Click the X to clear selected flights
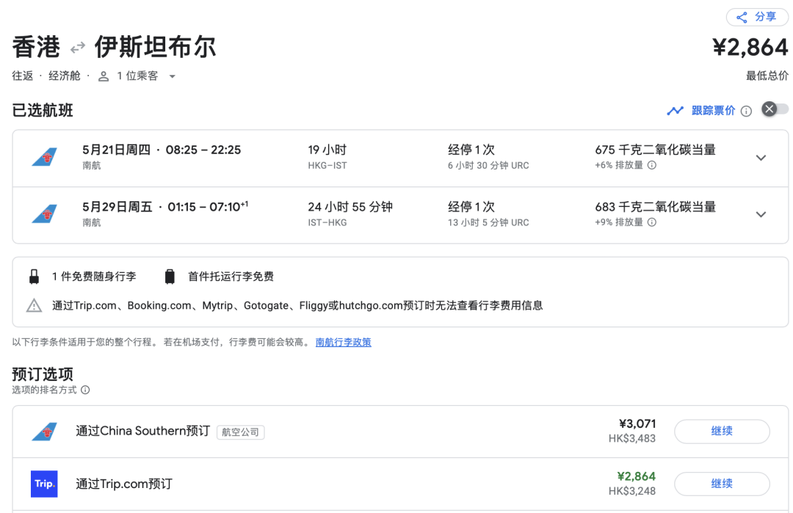Screen dimensions: 793x513 pyautogui.click(x=769, y=109)
